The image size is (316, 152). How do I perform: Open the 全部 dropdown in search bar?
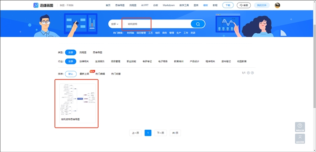click(115, 24)
